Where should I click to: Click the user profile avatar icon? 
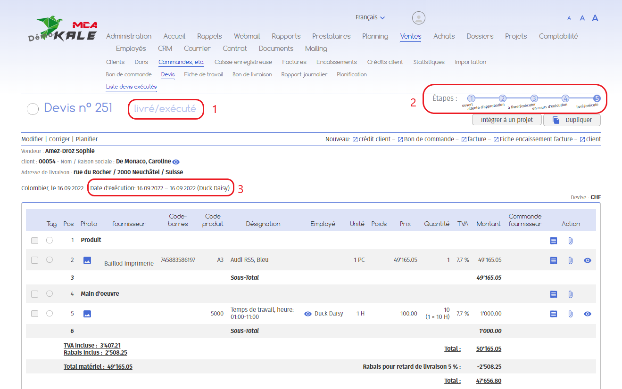(x=418, y=18)
